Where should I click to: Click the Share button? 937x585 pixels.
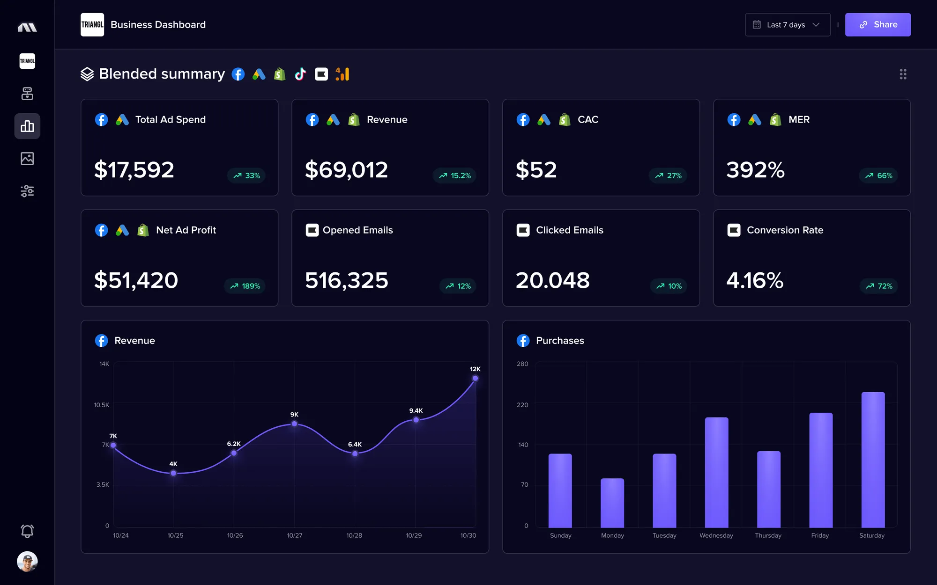pos(878,25)
